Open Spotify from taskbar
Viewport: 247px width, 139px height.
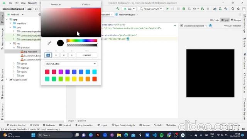(161, 135)
